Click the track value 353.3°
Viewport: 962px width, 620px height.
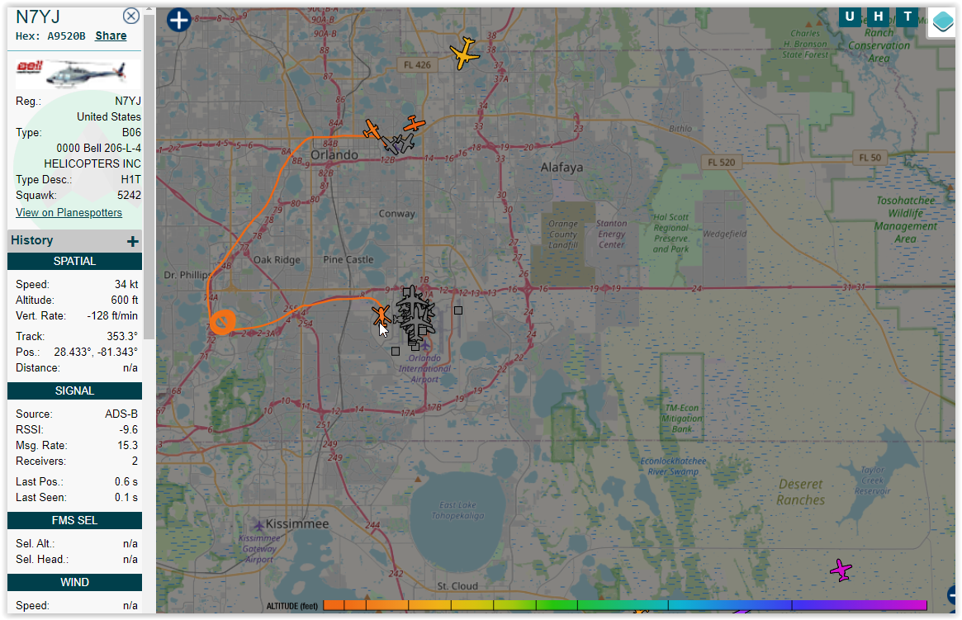click(122, 336)
